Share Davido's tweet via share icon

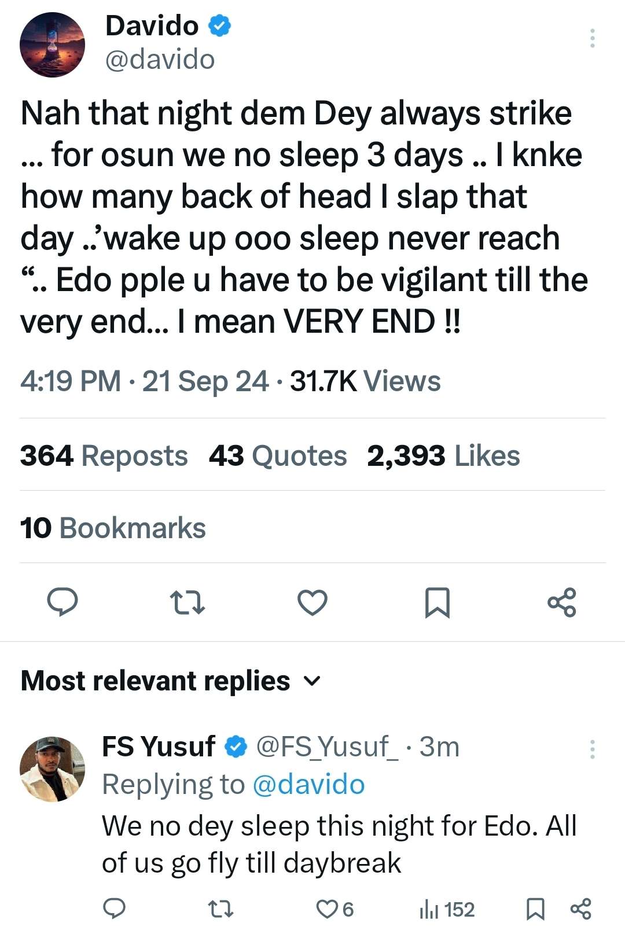pyautogui.click(x=562, y=602)
